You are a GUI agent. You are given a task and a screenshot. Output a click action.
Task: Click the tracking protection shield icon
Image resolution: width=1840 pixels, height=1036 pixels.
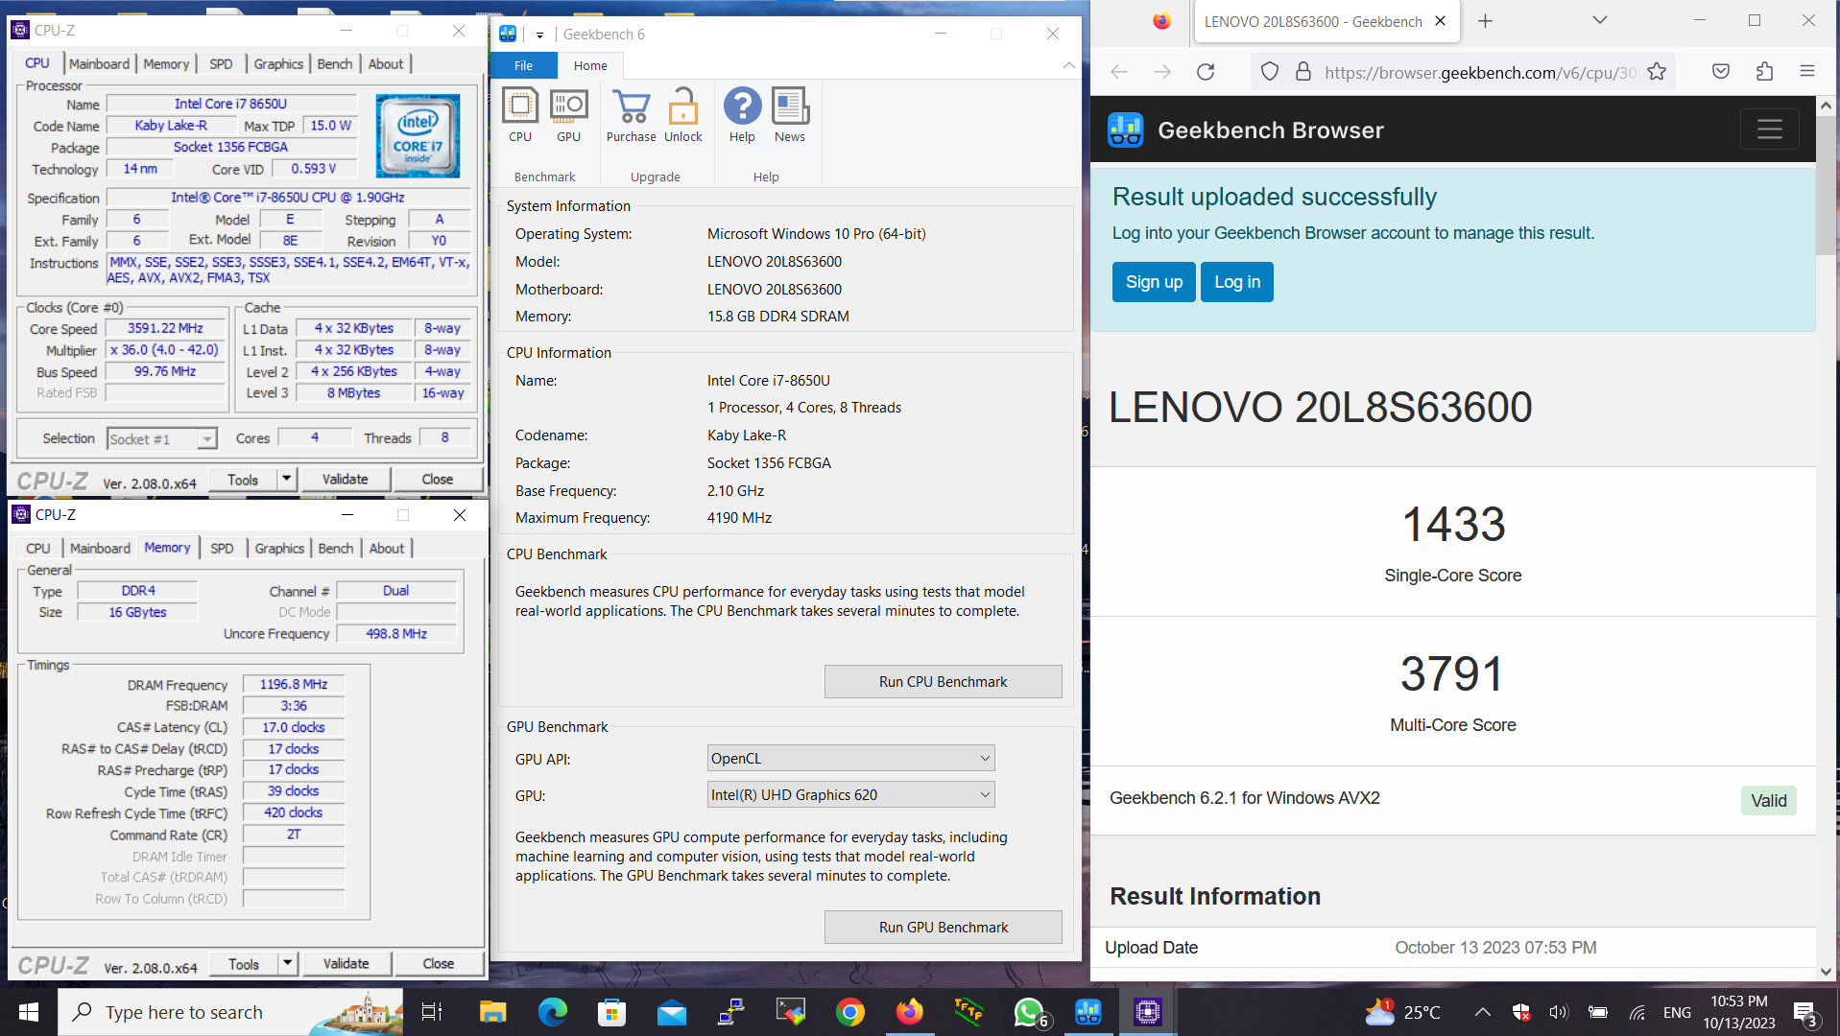[x=1270, y=72]
